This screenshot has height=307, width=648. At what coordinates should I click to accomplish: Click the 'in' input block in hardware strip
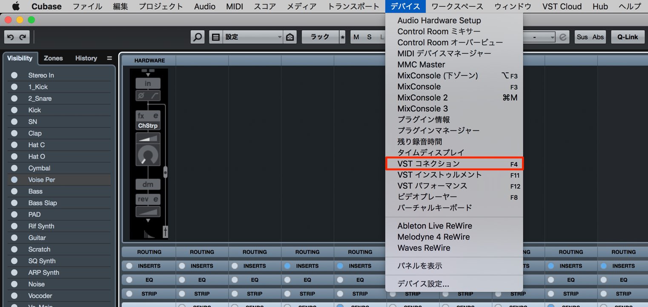(x=148, y=83)
